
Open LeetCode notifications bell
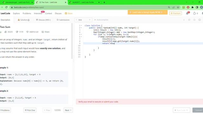[187, 13]
